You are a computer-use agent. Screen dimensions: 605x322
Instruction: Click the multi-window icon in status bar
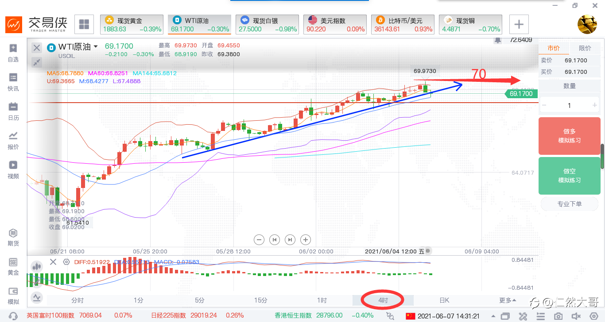click(x=505, y=316)
